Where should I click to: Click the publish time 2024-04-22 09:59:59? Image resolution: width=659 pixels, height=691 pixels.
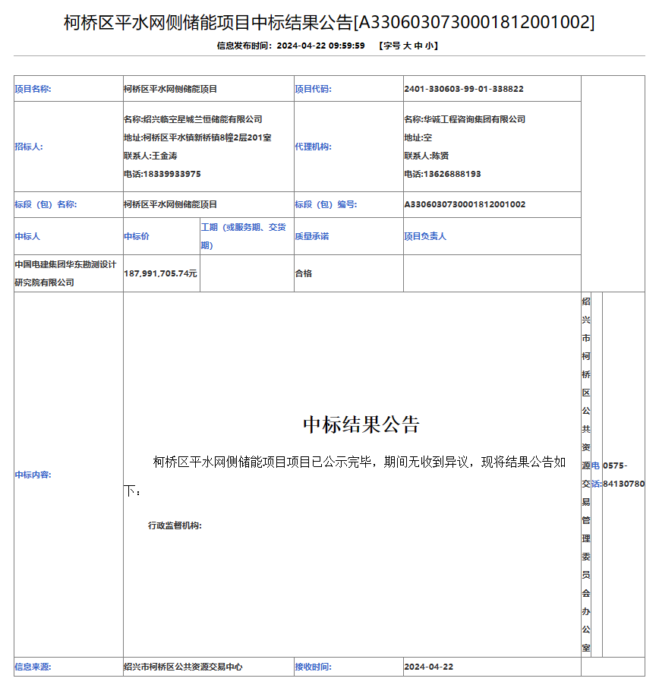[320, 46]
